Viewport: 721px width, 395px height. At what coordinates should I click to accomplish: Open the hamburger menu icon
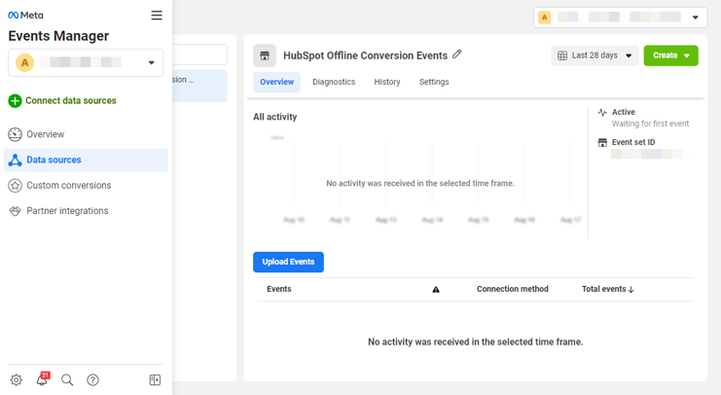[x=157, y=16]
